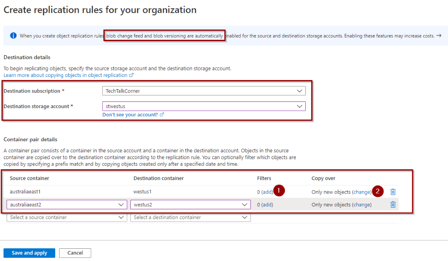Click the blue info icon in banner
Image resolution: width=448 pixels, height=261 pixels.
(x=13, y=35)
